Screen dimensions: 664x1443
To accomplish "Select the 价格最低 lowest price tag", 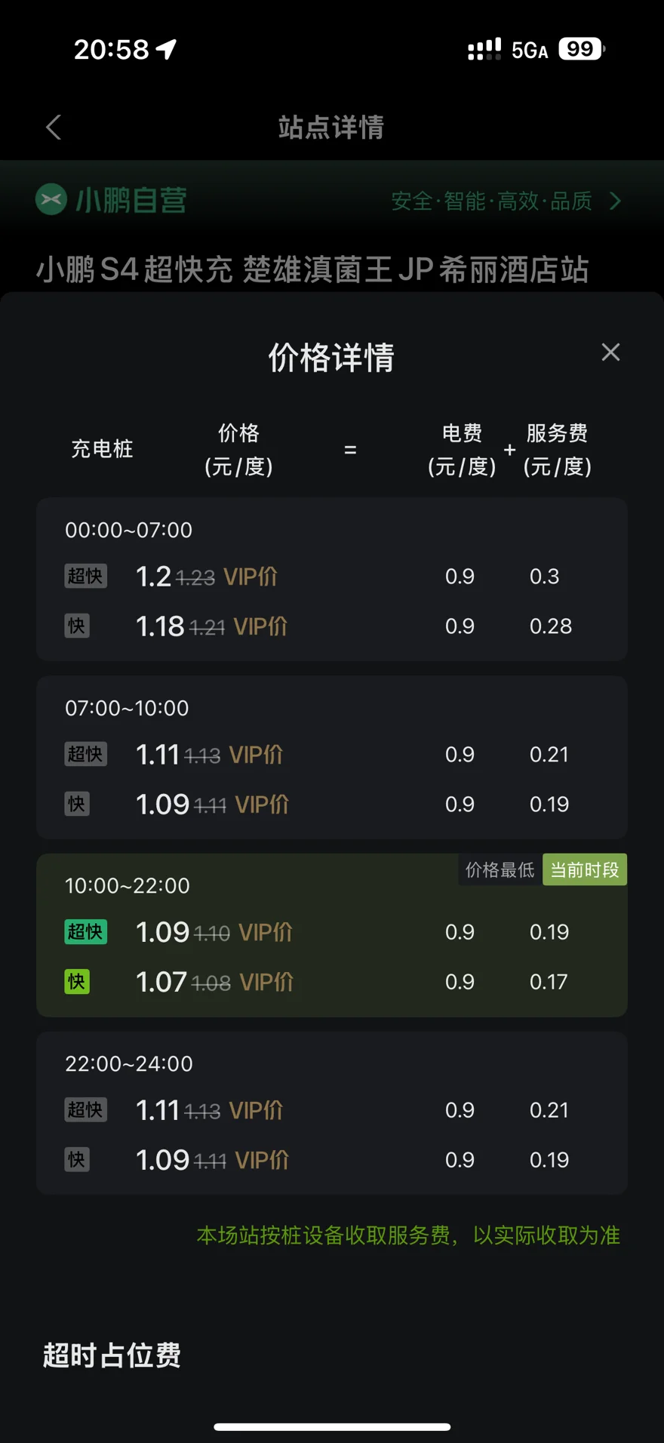I will 500,869.
